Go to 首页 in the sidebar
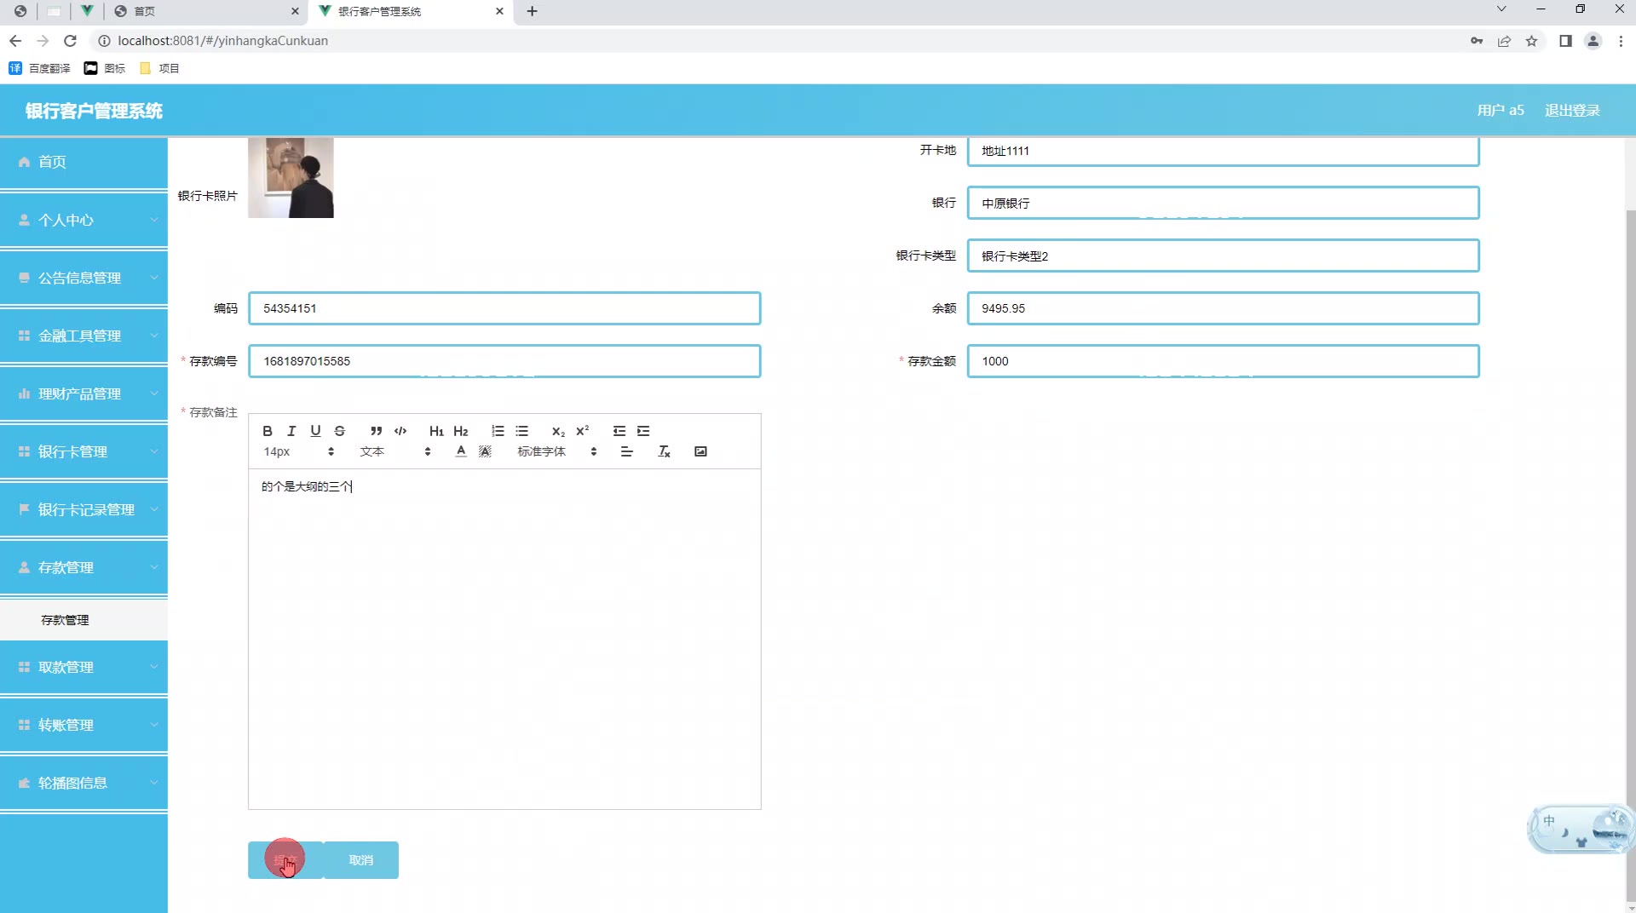 point(84,162)
